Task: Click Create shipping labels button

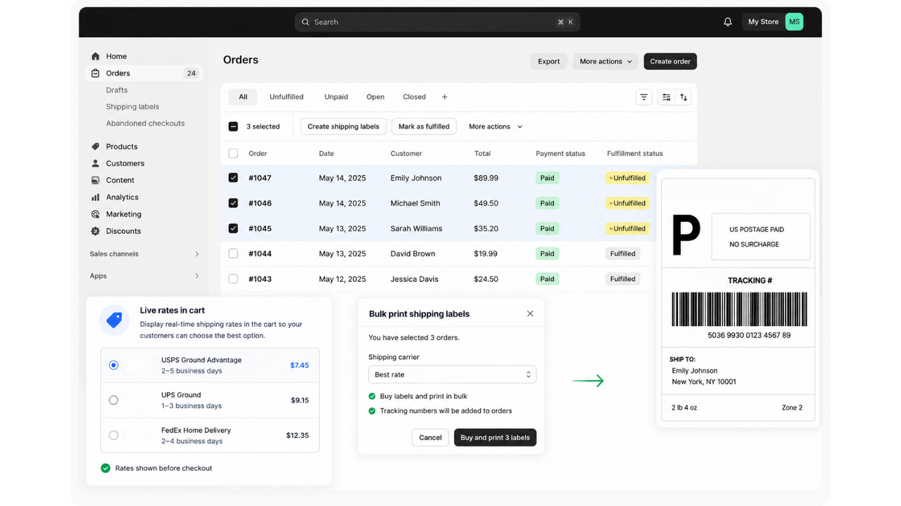Action: 344,126
